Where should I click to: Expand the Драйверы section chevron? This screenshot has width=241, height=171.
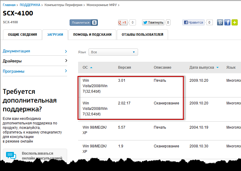(66, 61)
